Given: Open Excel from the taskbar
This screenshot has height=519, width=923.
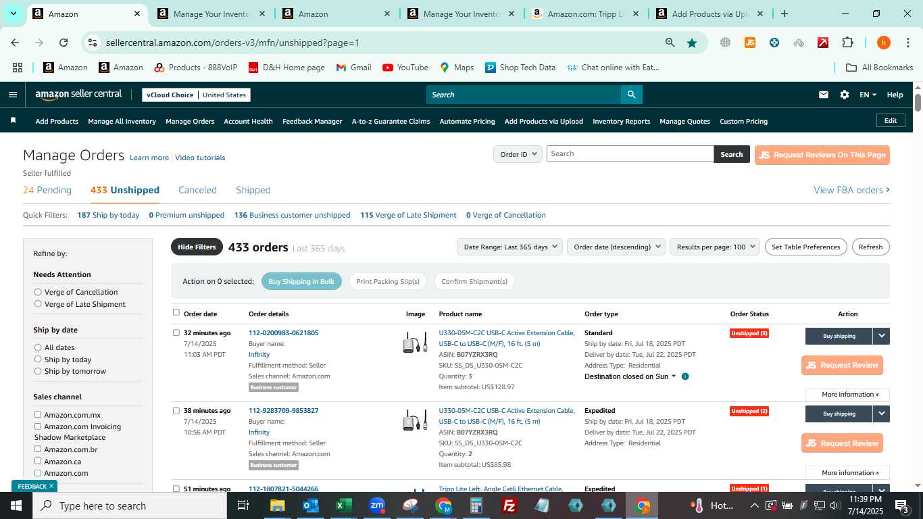Looking at the screenshot, I should 343,505.
